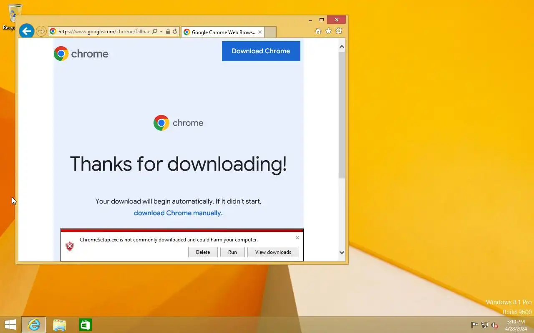Image resolution: width=534 pixels, height=333 pixels.
Task: Open the Home page icon
Action: pyautogui.click(x=318, y=31)
